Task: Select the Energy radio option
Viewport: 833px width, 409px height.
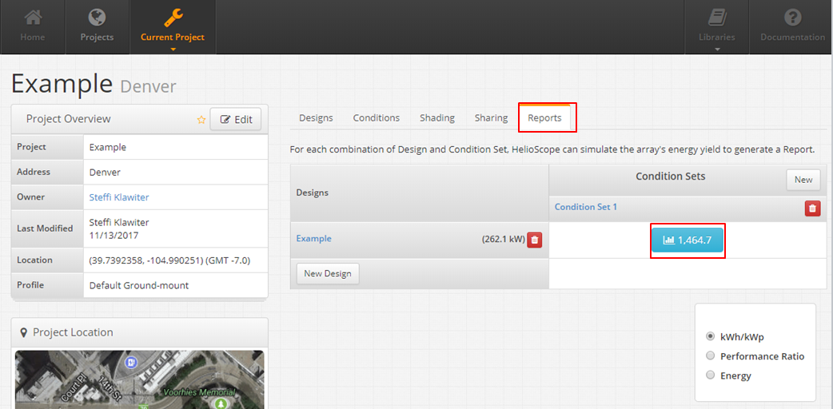Action: click(710, 375)
